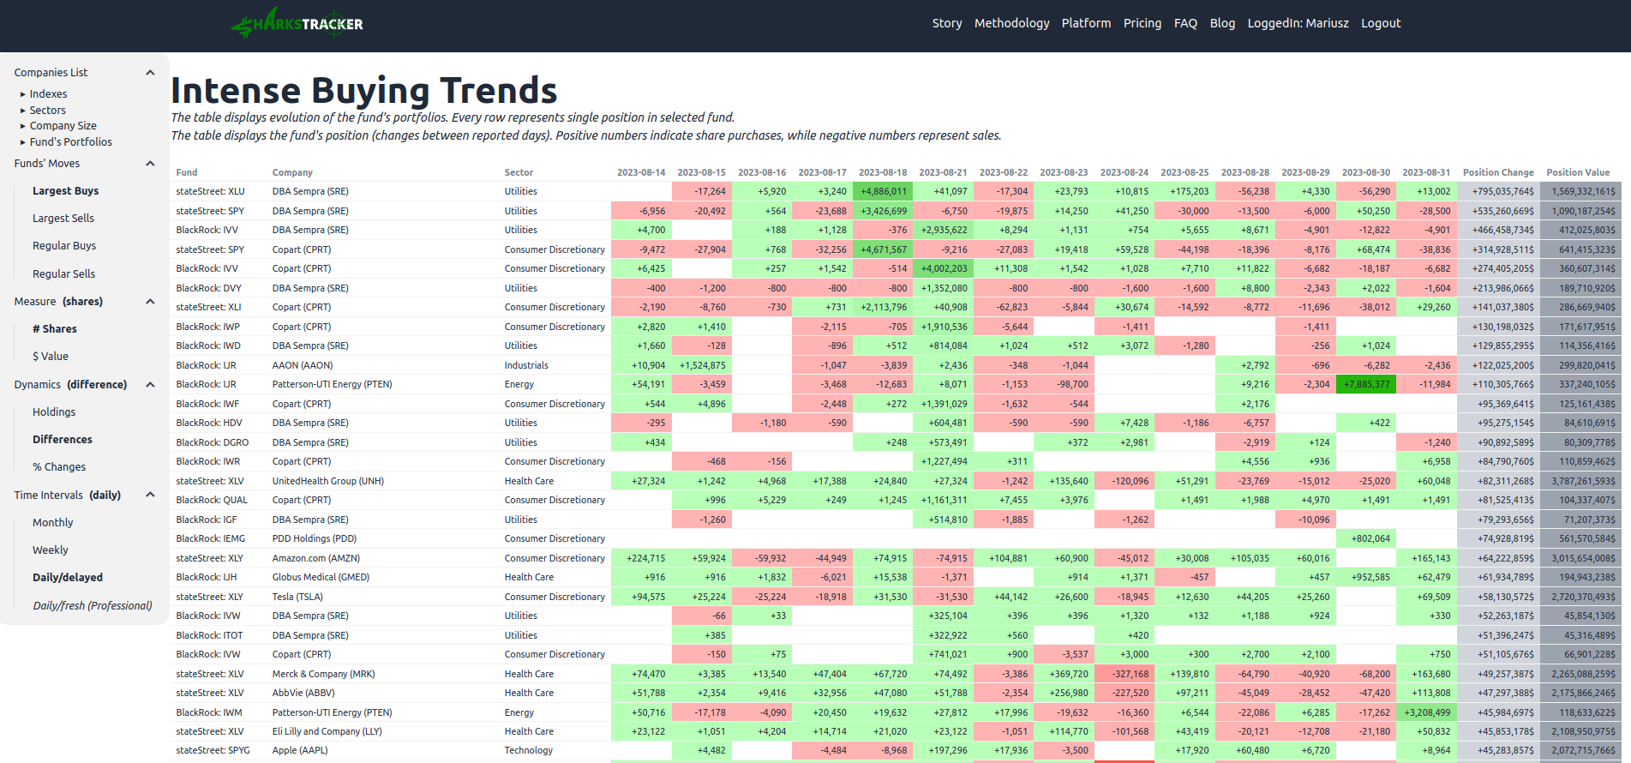Click fund stateStreet: XLU

[x=210, y=192]
